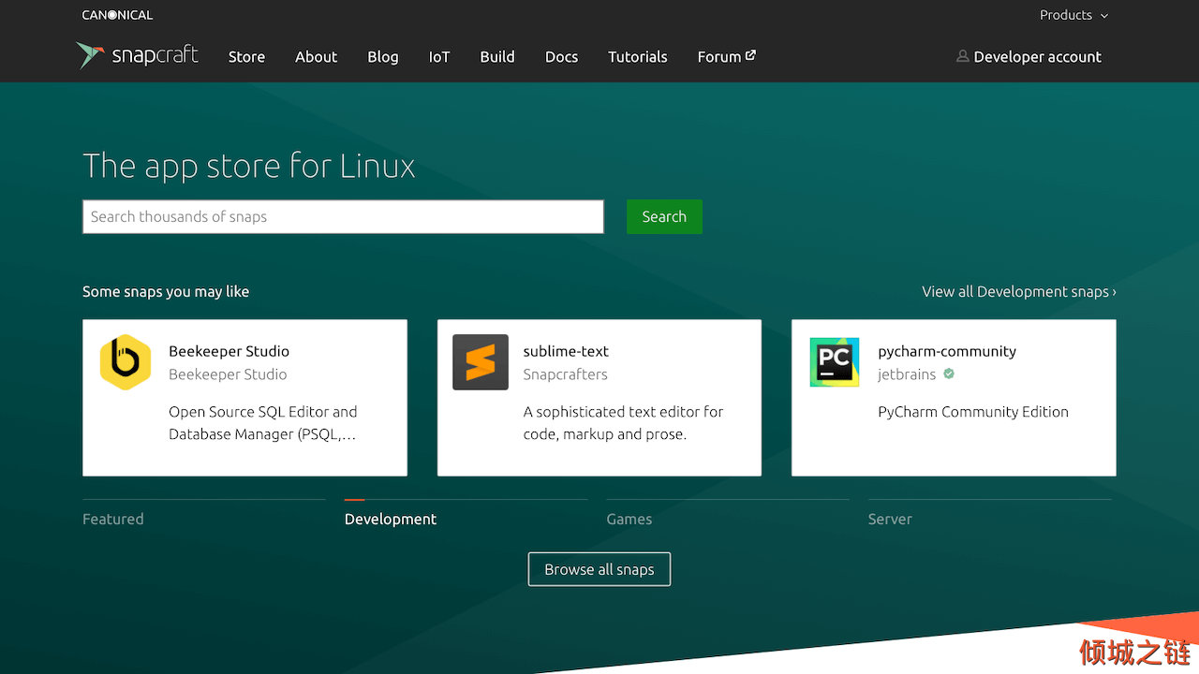
Task: Click Browse all snaps button
Action: click(x=599, y=569)
